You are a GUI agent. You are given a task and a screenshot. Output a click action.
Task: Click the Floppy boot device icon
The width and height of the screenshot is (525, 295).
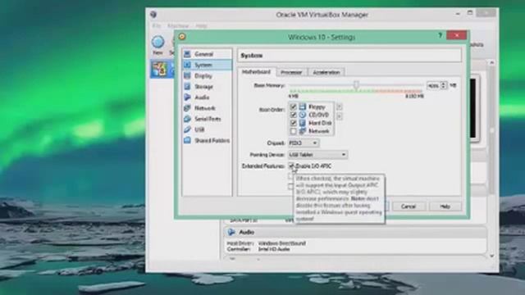pyautogui.click(x=303, y=107)
